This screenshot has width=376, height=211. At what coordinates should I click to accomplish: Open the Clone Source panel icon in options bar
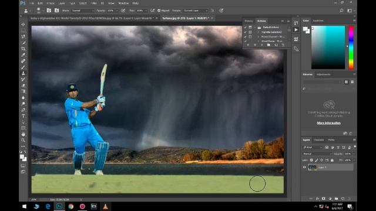pyautogui.click(x=56, y=11)
